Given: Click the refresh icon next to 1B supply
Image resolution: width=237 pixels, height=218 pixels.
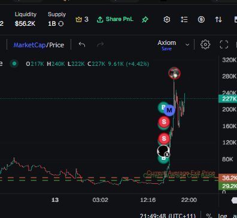Looking at the screenshot, I should pyautogui.click(x=61, y=24).
